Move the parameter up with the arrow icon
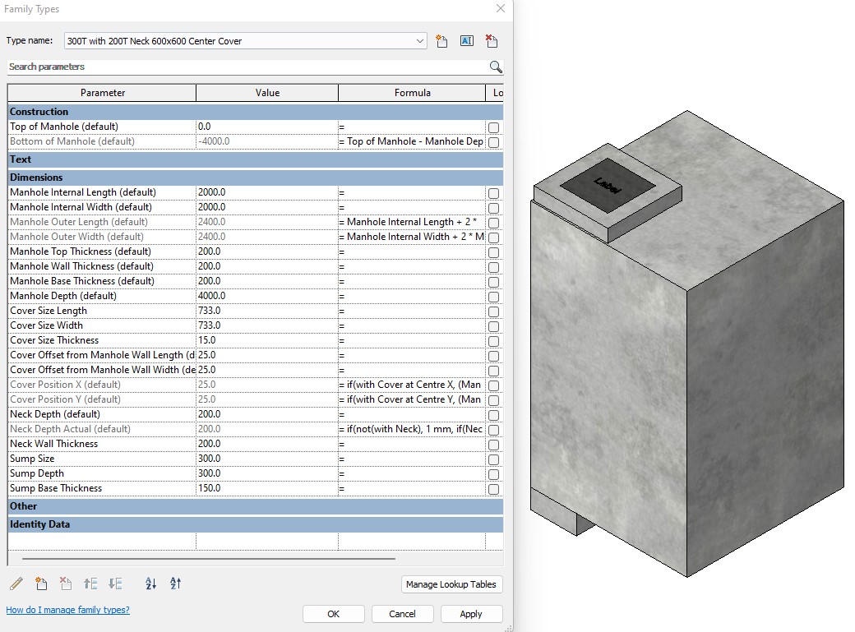855x632 pixels. pos(90,584)
